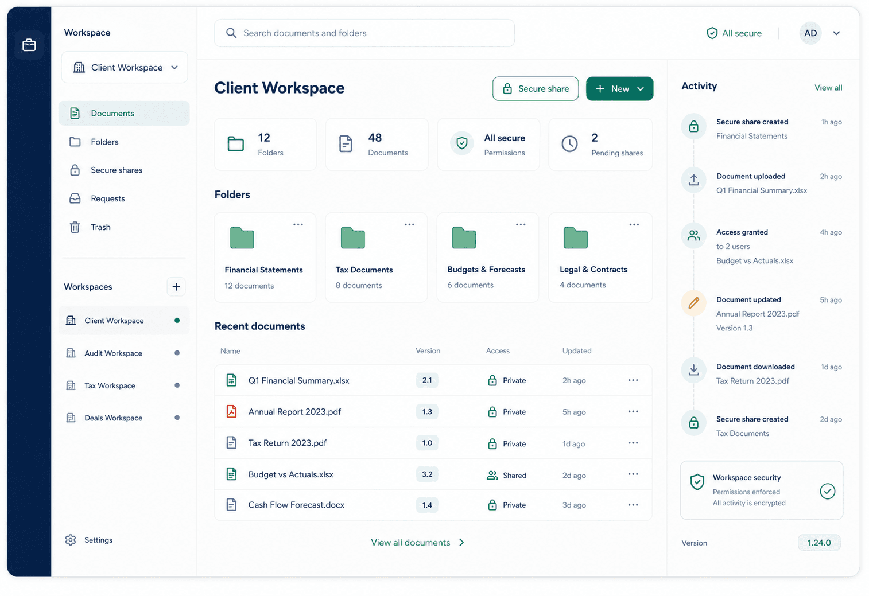Click the lock icon for Tax Documents share activity
Viewport: 869px width, 596px height.
click(x=693, y=423)
